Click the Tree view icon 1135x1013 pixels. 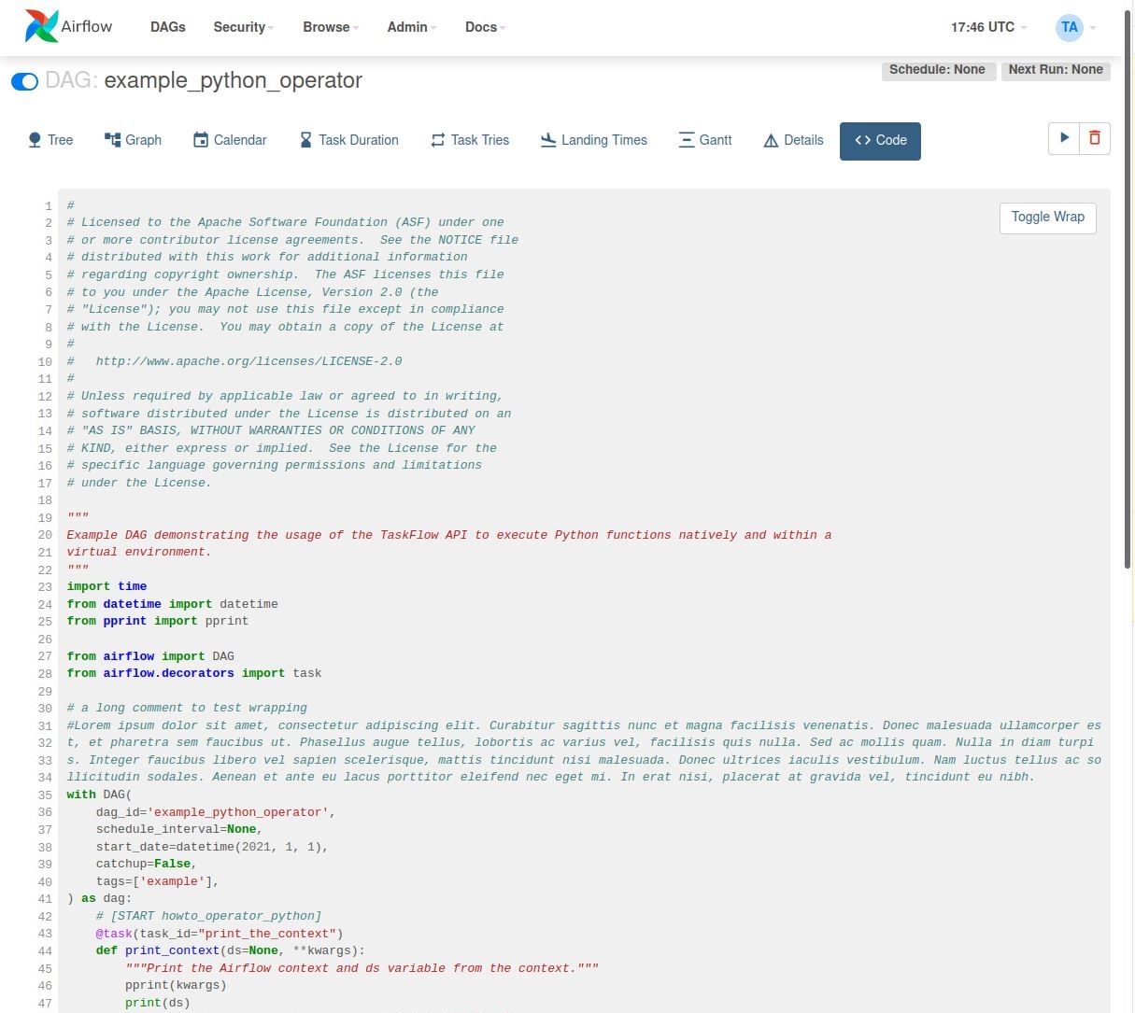coord(35,140)
